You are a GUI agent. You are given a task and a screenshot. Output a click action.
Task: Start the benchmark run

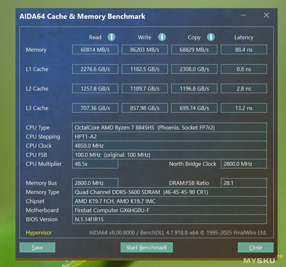click(x=147, y=248)
